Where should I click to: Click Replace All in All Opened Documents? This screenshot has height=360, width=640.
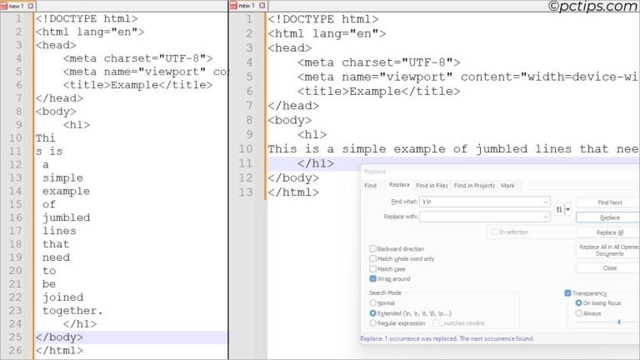point(609,250)
